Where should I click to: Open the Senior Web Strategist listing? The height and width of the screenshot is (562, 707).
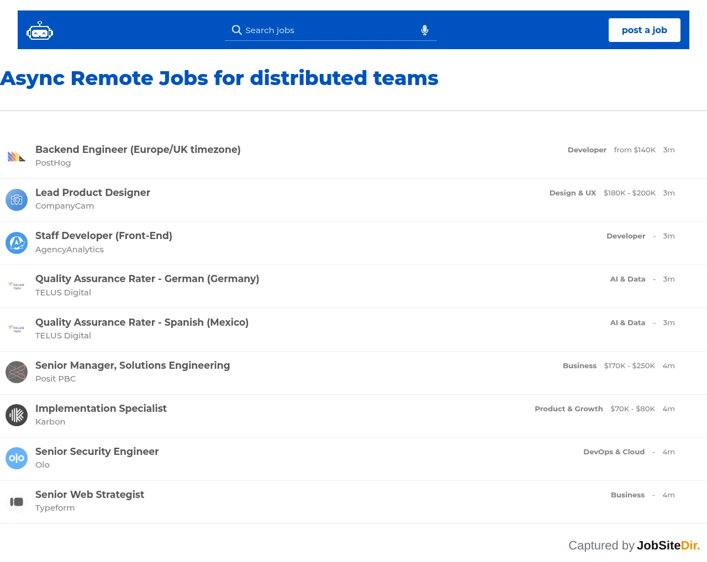point(89,495)
